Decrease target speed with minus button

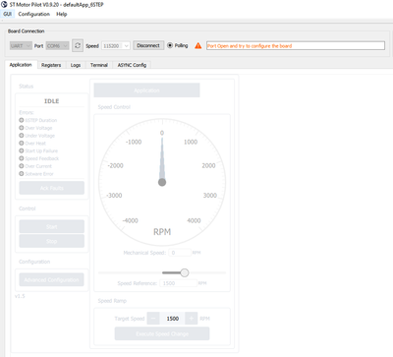(153, 319)
